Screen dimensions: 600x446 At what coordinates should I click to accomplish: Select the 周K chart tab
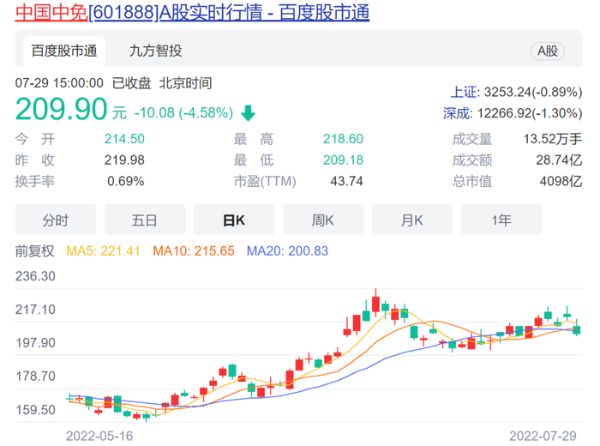pos(323,220)
